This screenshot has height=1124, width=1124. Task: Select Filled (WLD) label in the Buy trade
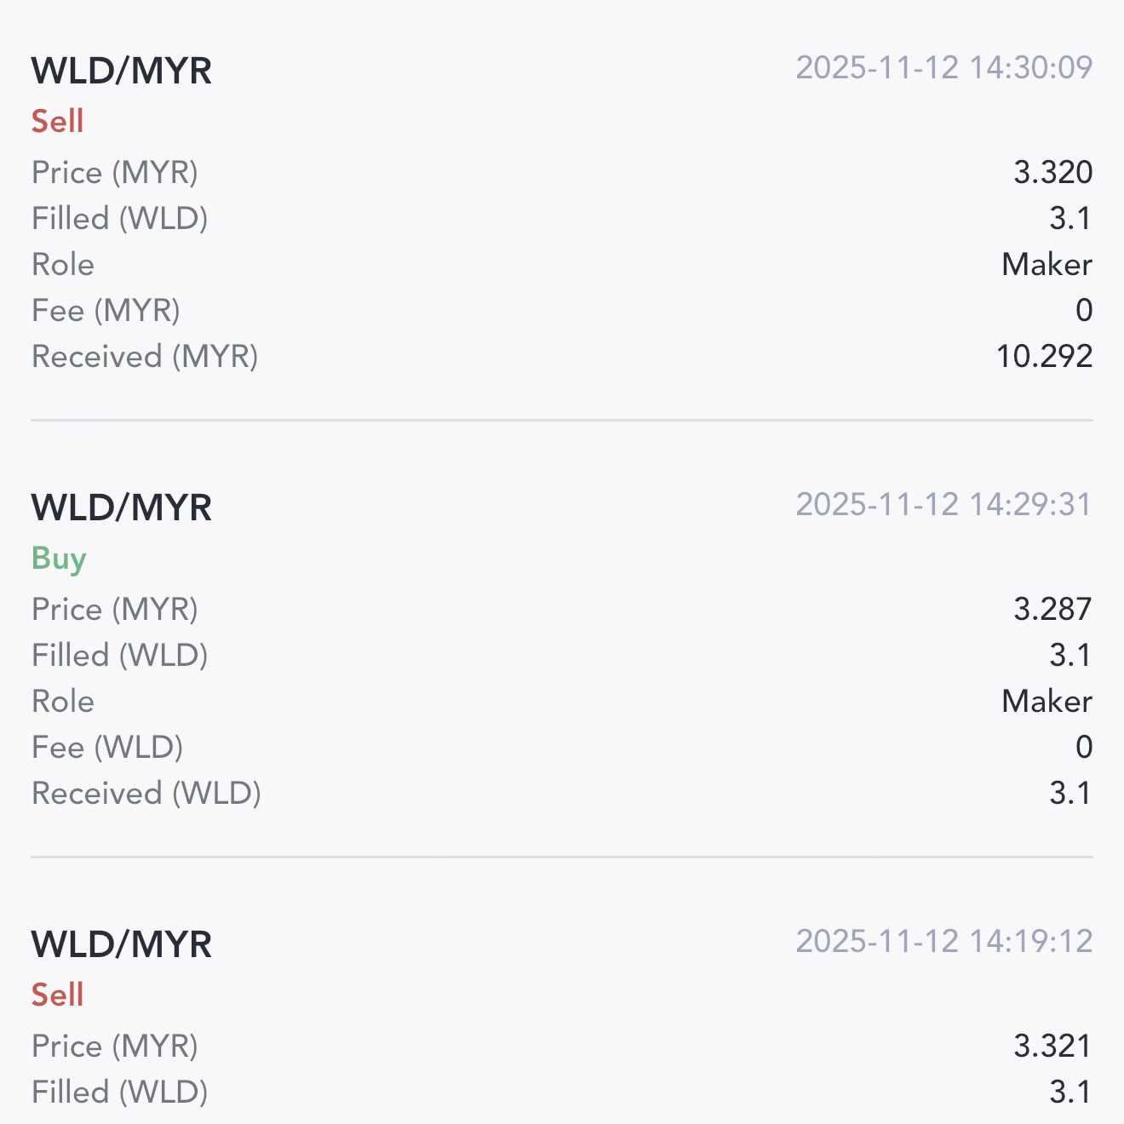(x=120, y=655)
